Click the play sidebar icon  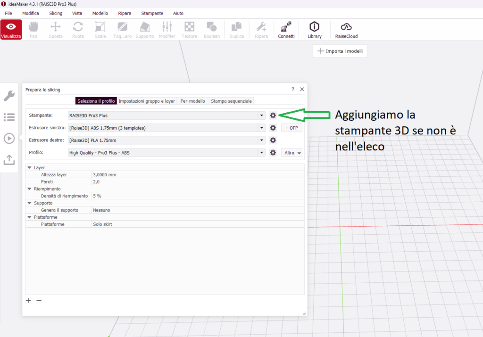pos(9,138)
